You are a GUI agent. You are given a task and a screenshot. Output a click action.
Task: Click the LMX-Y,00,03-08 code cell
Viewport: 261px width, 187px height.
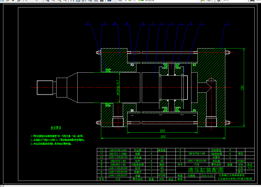(x=118, y=172)
